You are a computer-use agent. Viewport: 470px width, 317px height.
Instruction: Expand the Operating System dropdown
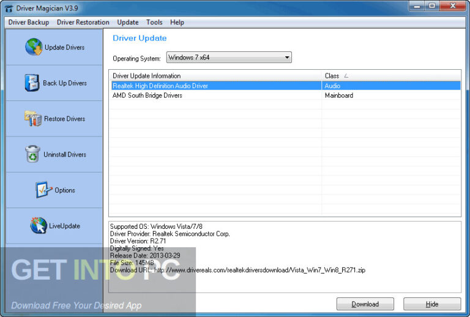point(229,58)
